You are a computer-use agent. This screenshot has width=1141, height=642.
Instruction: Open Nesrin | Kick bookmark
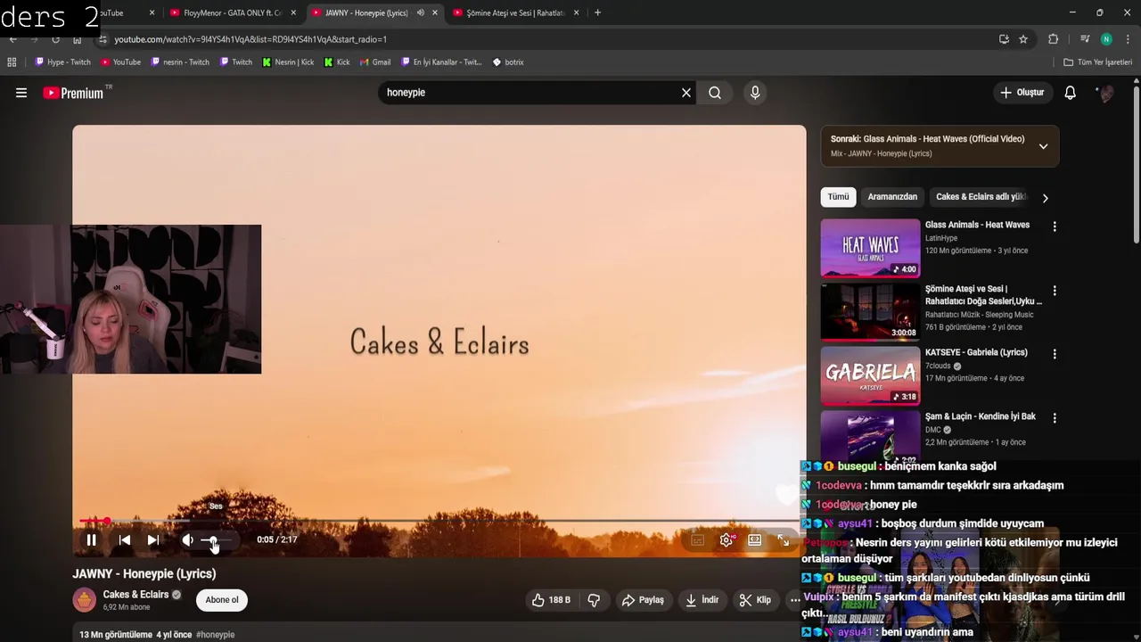click(x=288, y=62)
